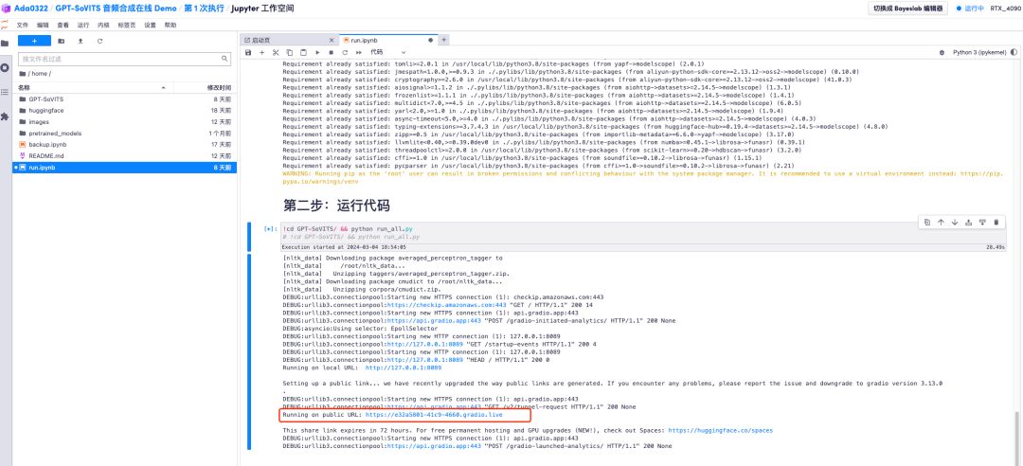
Task: Click the code cell with run_all.py command
Action: [x=642, y=233]
